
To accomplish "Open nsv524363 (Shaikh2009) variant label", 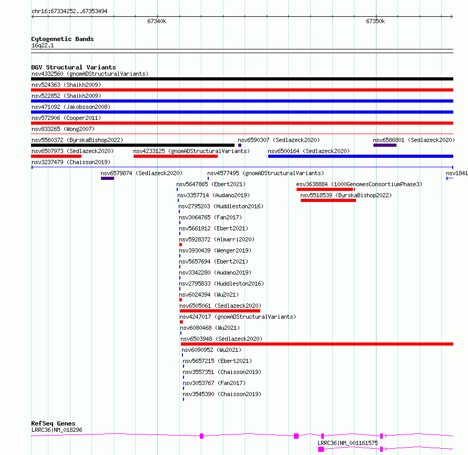I will pos(66,85).
